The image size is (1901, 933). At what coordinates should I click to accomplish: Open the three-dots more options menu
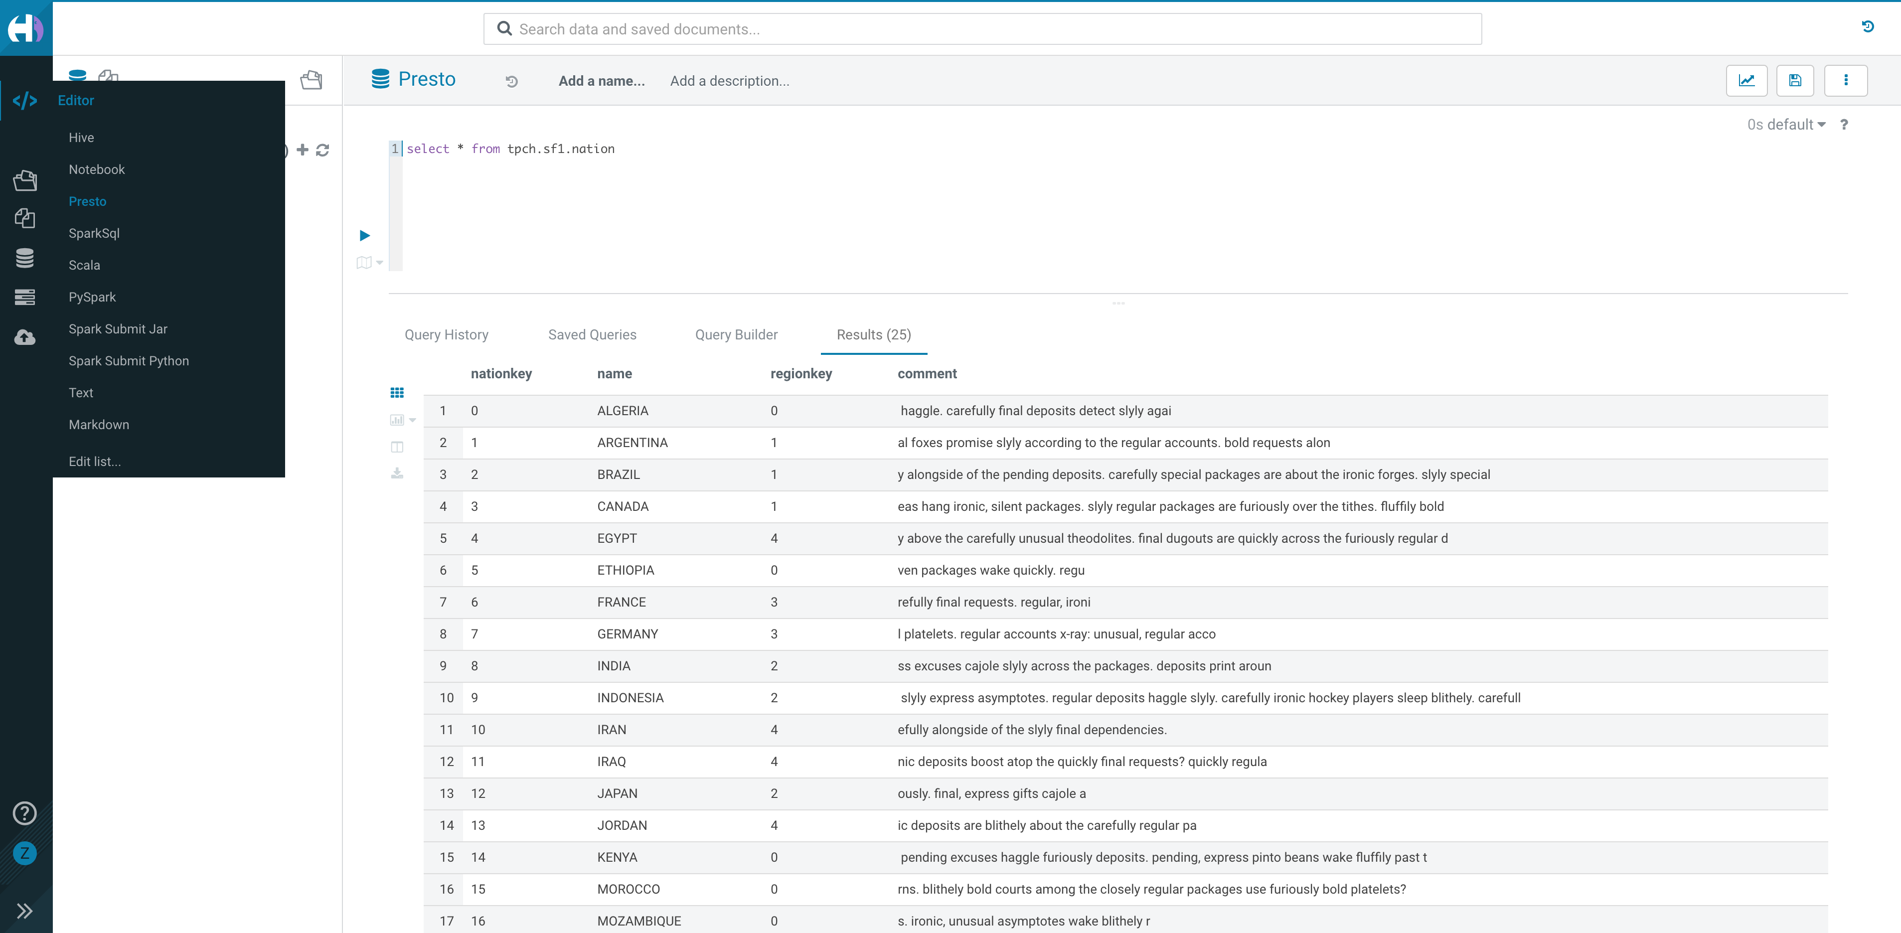1845,80
